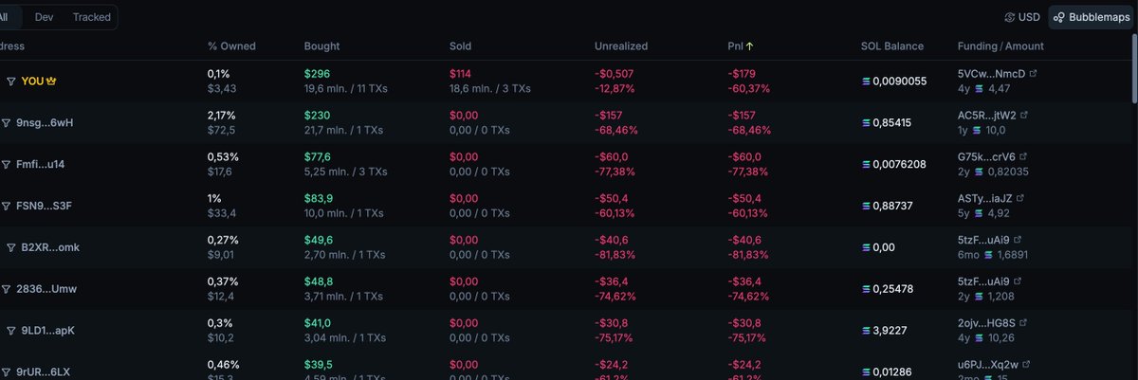The width and height of the screenshot is (1138, 380).
Task: Open the Bubblemaps view
Action: pos(1091,17)
